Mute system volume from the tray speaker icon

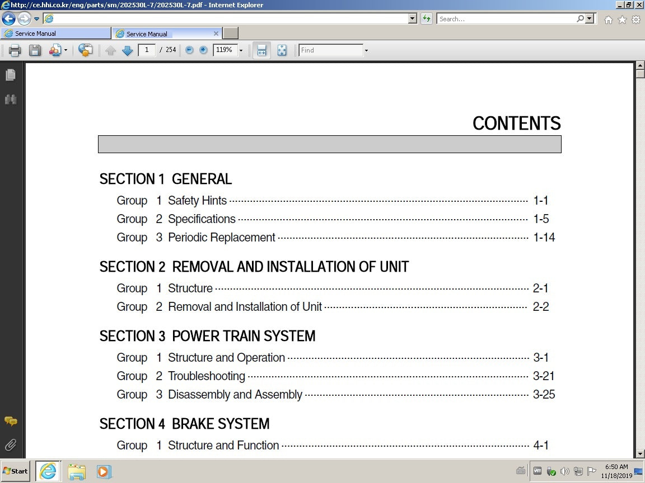point(565,471)
